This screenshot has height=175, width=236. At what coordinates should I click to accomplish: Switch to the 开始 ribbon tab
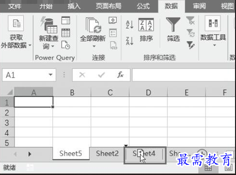[x=46, y=6]
